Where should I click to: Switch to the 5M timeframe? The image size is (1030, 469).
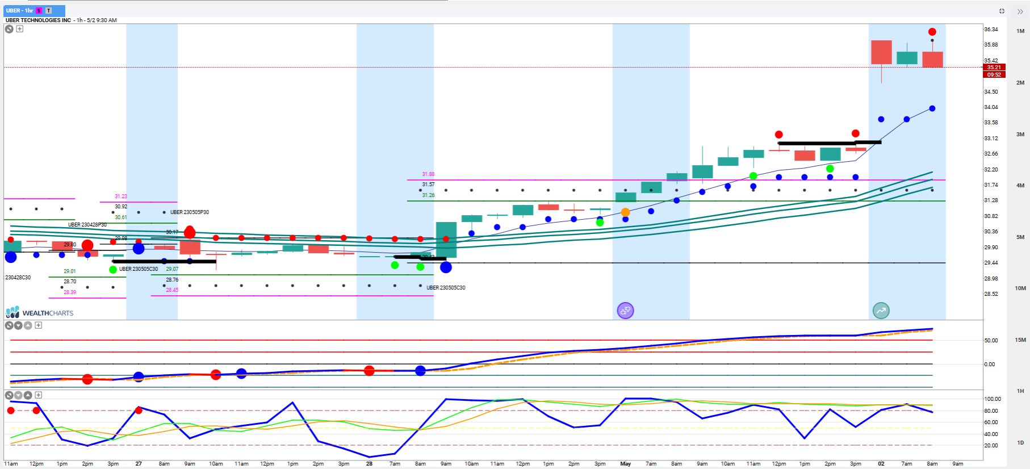1020,237
